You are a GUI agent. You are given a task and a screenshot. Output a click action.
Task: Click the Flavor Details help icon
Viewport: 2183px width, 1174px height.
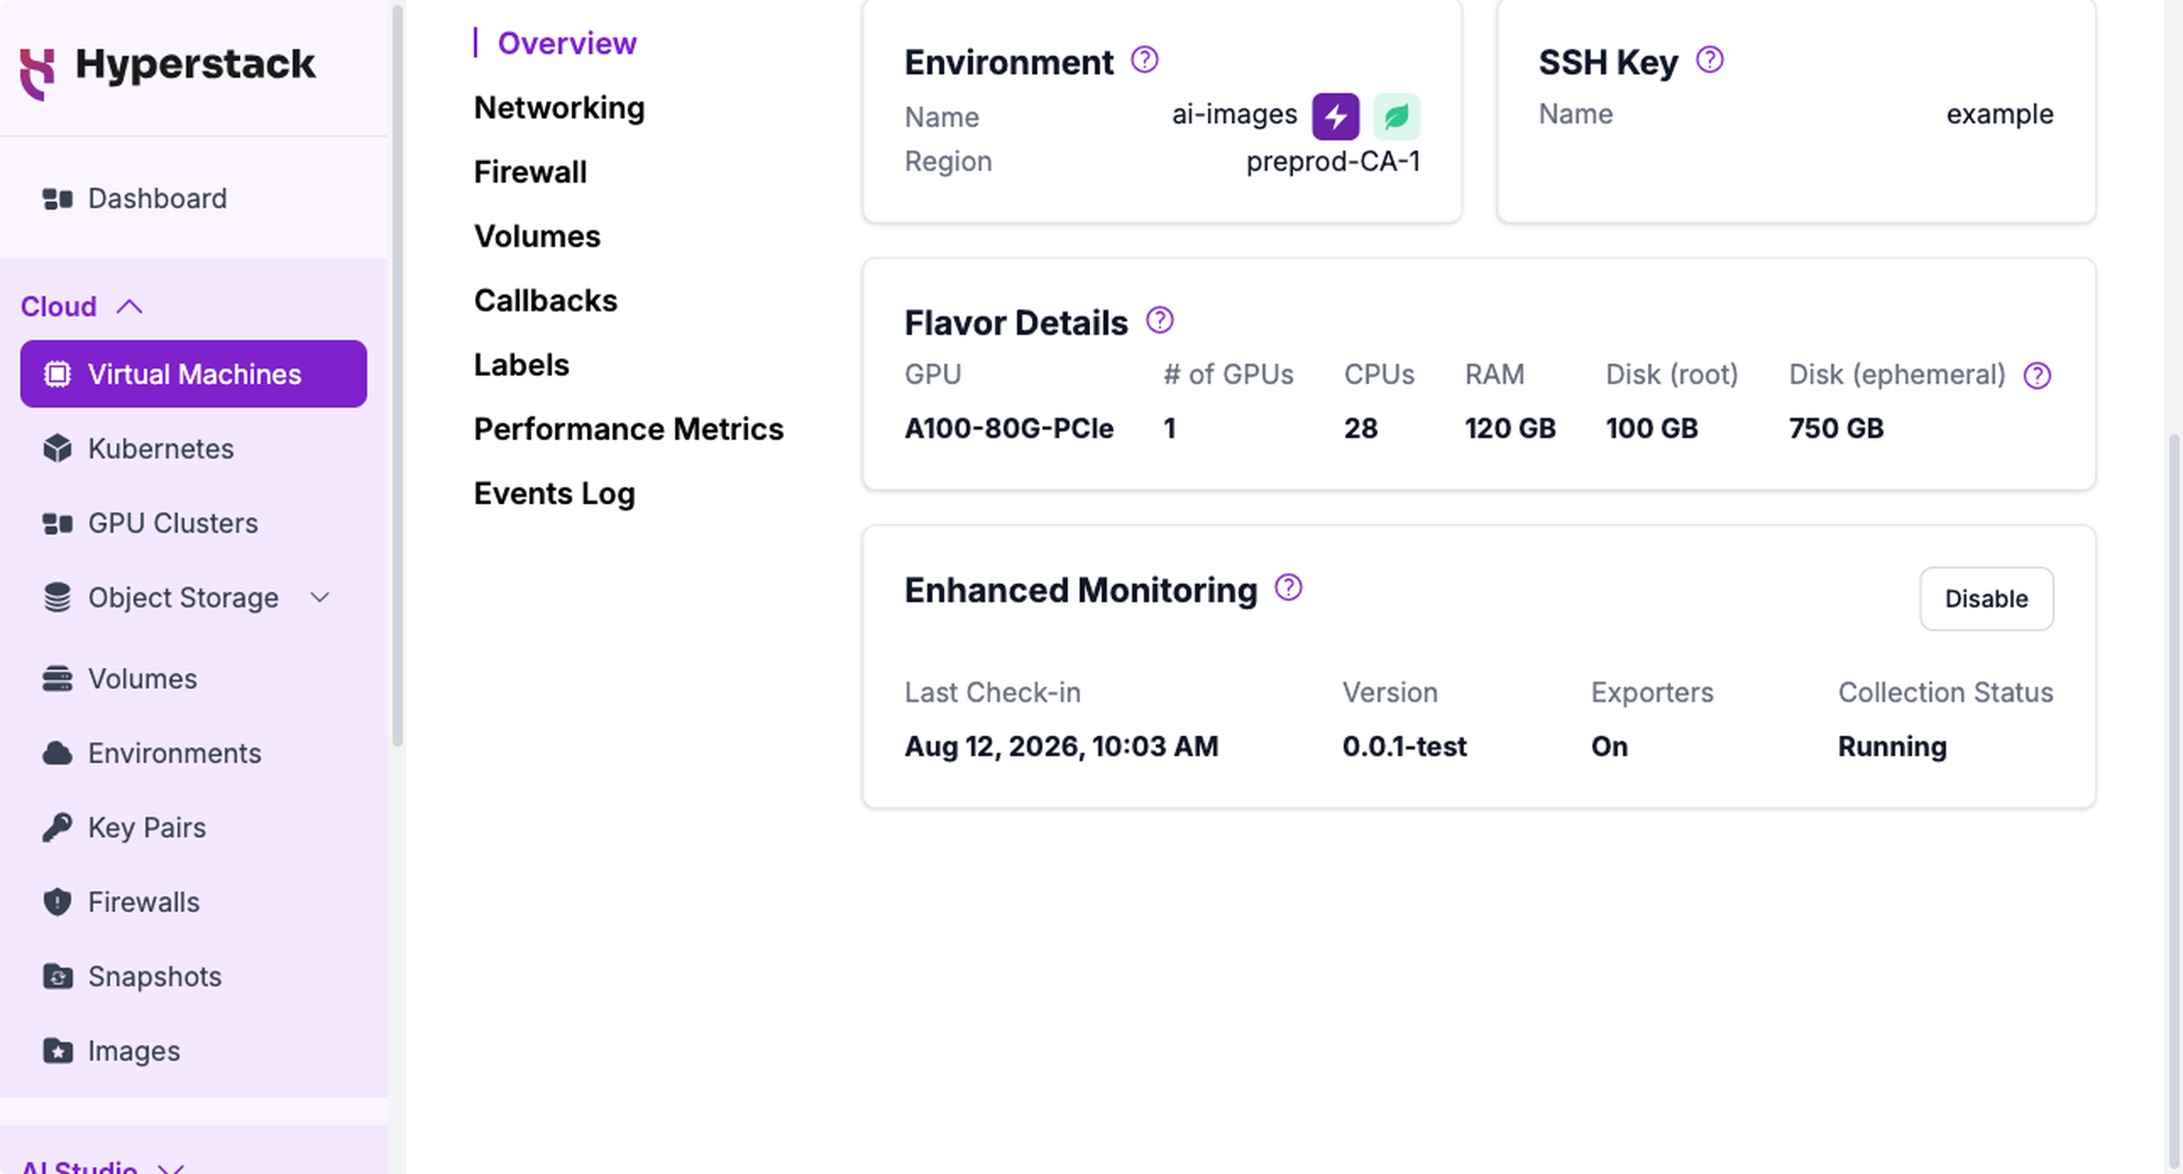(1159, 321)
